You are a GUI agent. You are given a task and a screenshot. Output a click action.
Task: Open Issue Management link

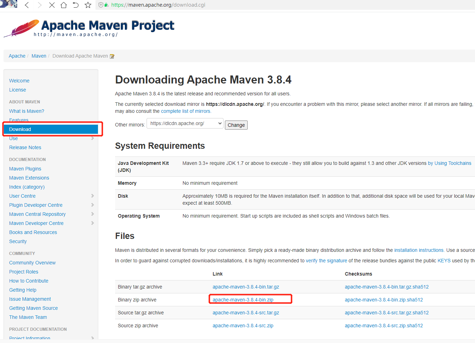[x=30, y=299]
